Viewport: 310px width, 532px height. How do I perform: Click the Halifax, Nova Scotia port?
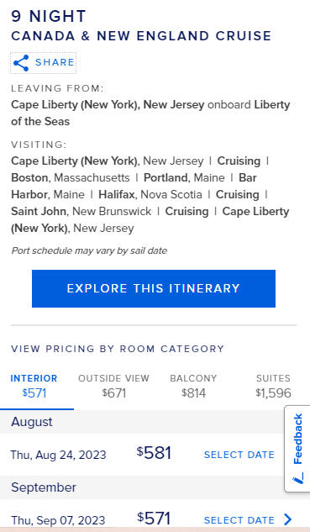click(x=150, y=195)
